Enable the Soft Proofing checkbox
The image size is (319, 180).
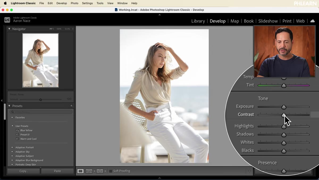click(x=111, y=171)
